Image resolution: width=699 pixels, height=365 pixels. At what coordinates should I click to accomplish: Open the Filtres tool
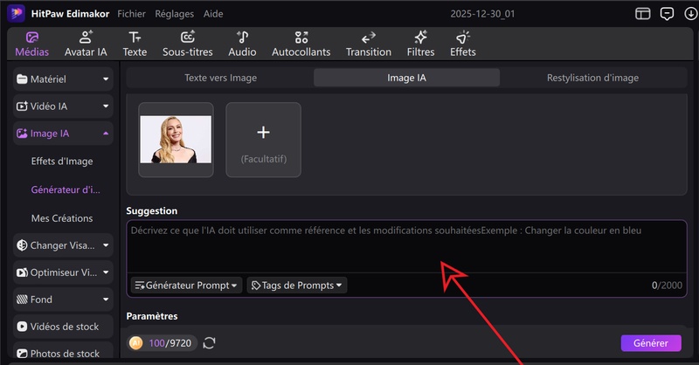click(420, 45)
